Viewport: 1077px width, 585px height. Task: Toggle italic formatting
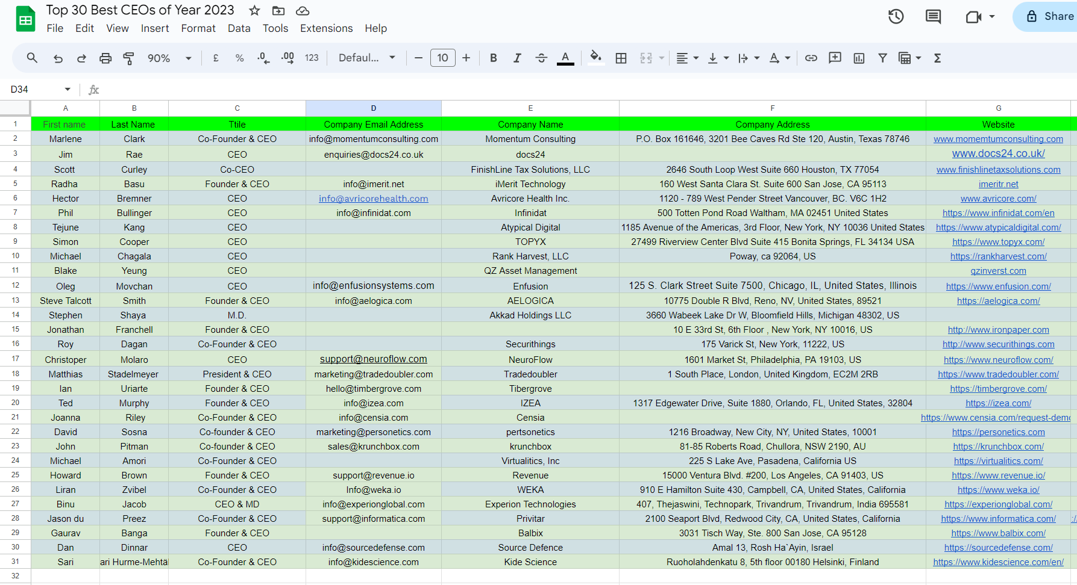[x=517, y=58]
